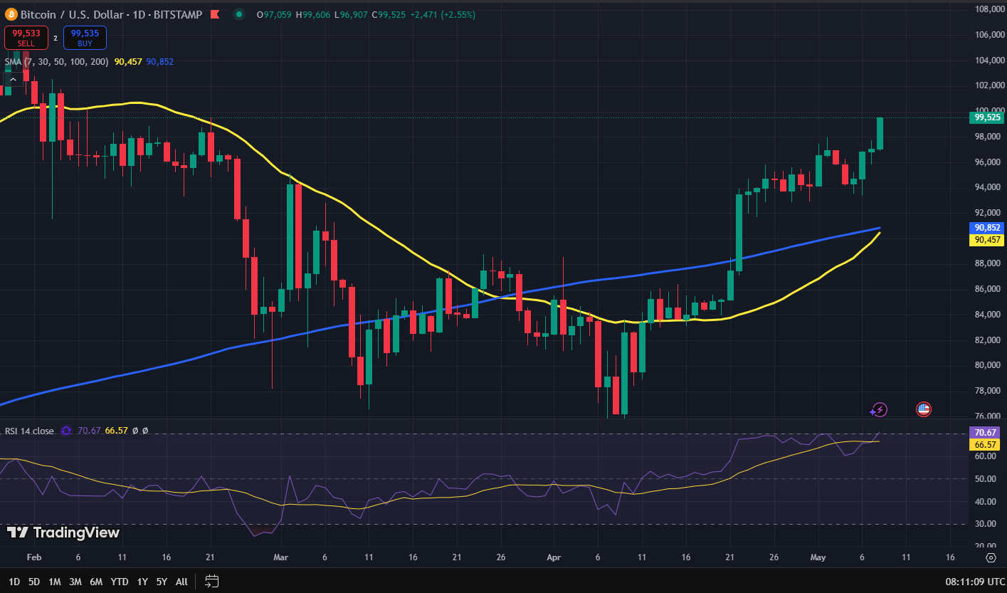Viewport: 1007px width, 593px height.
Task: Click the 99,525 current price label
Action: (x=986, y=117)
